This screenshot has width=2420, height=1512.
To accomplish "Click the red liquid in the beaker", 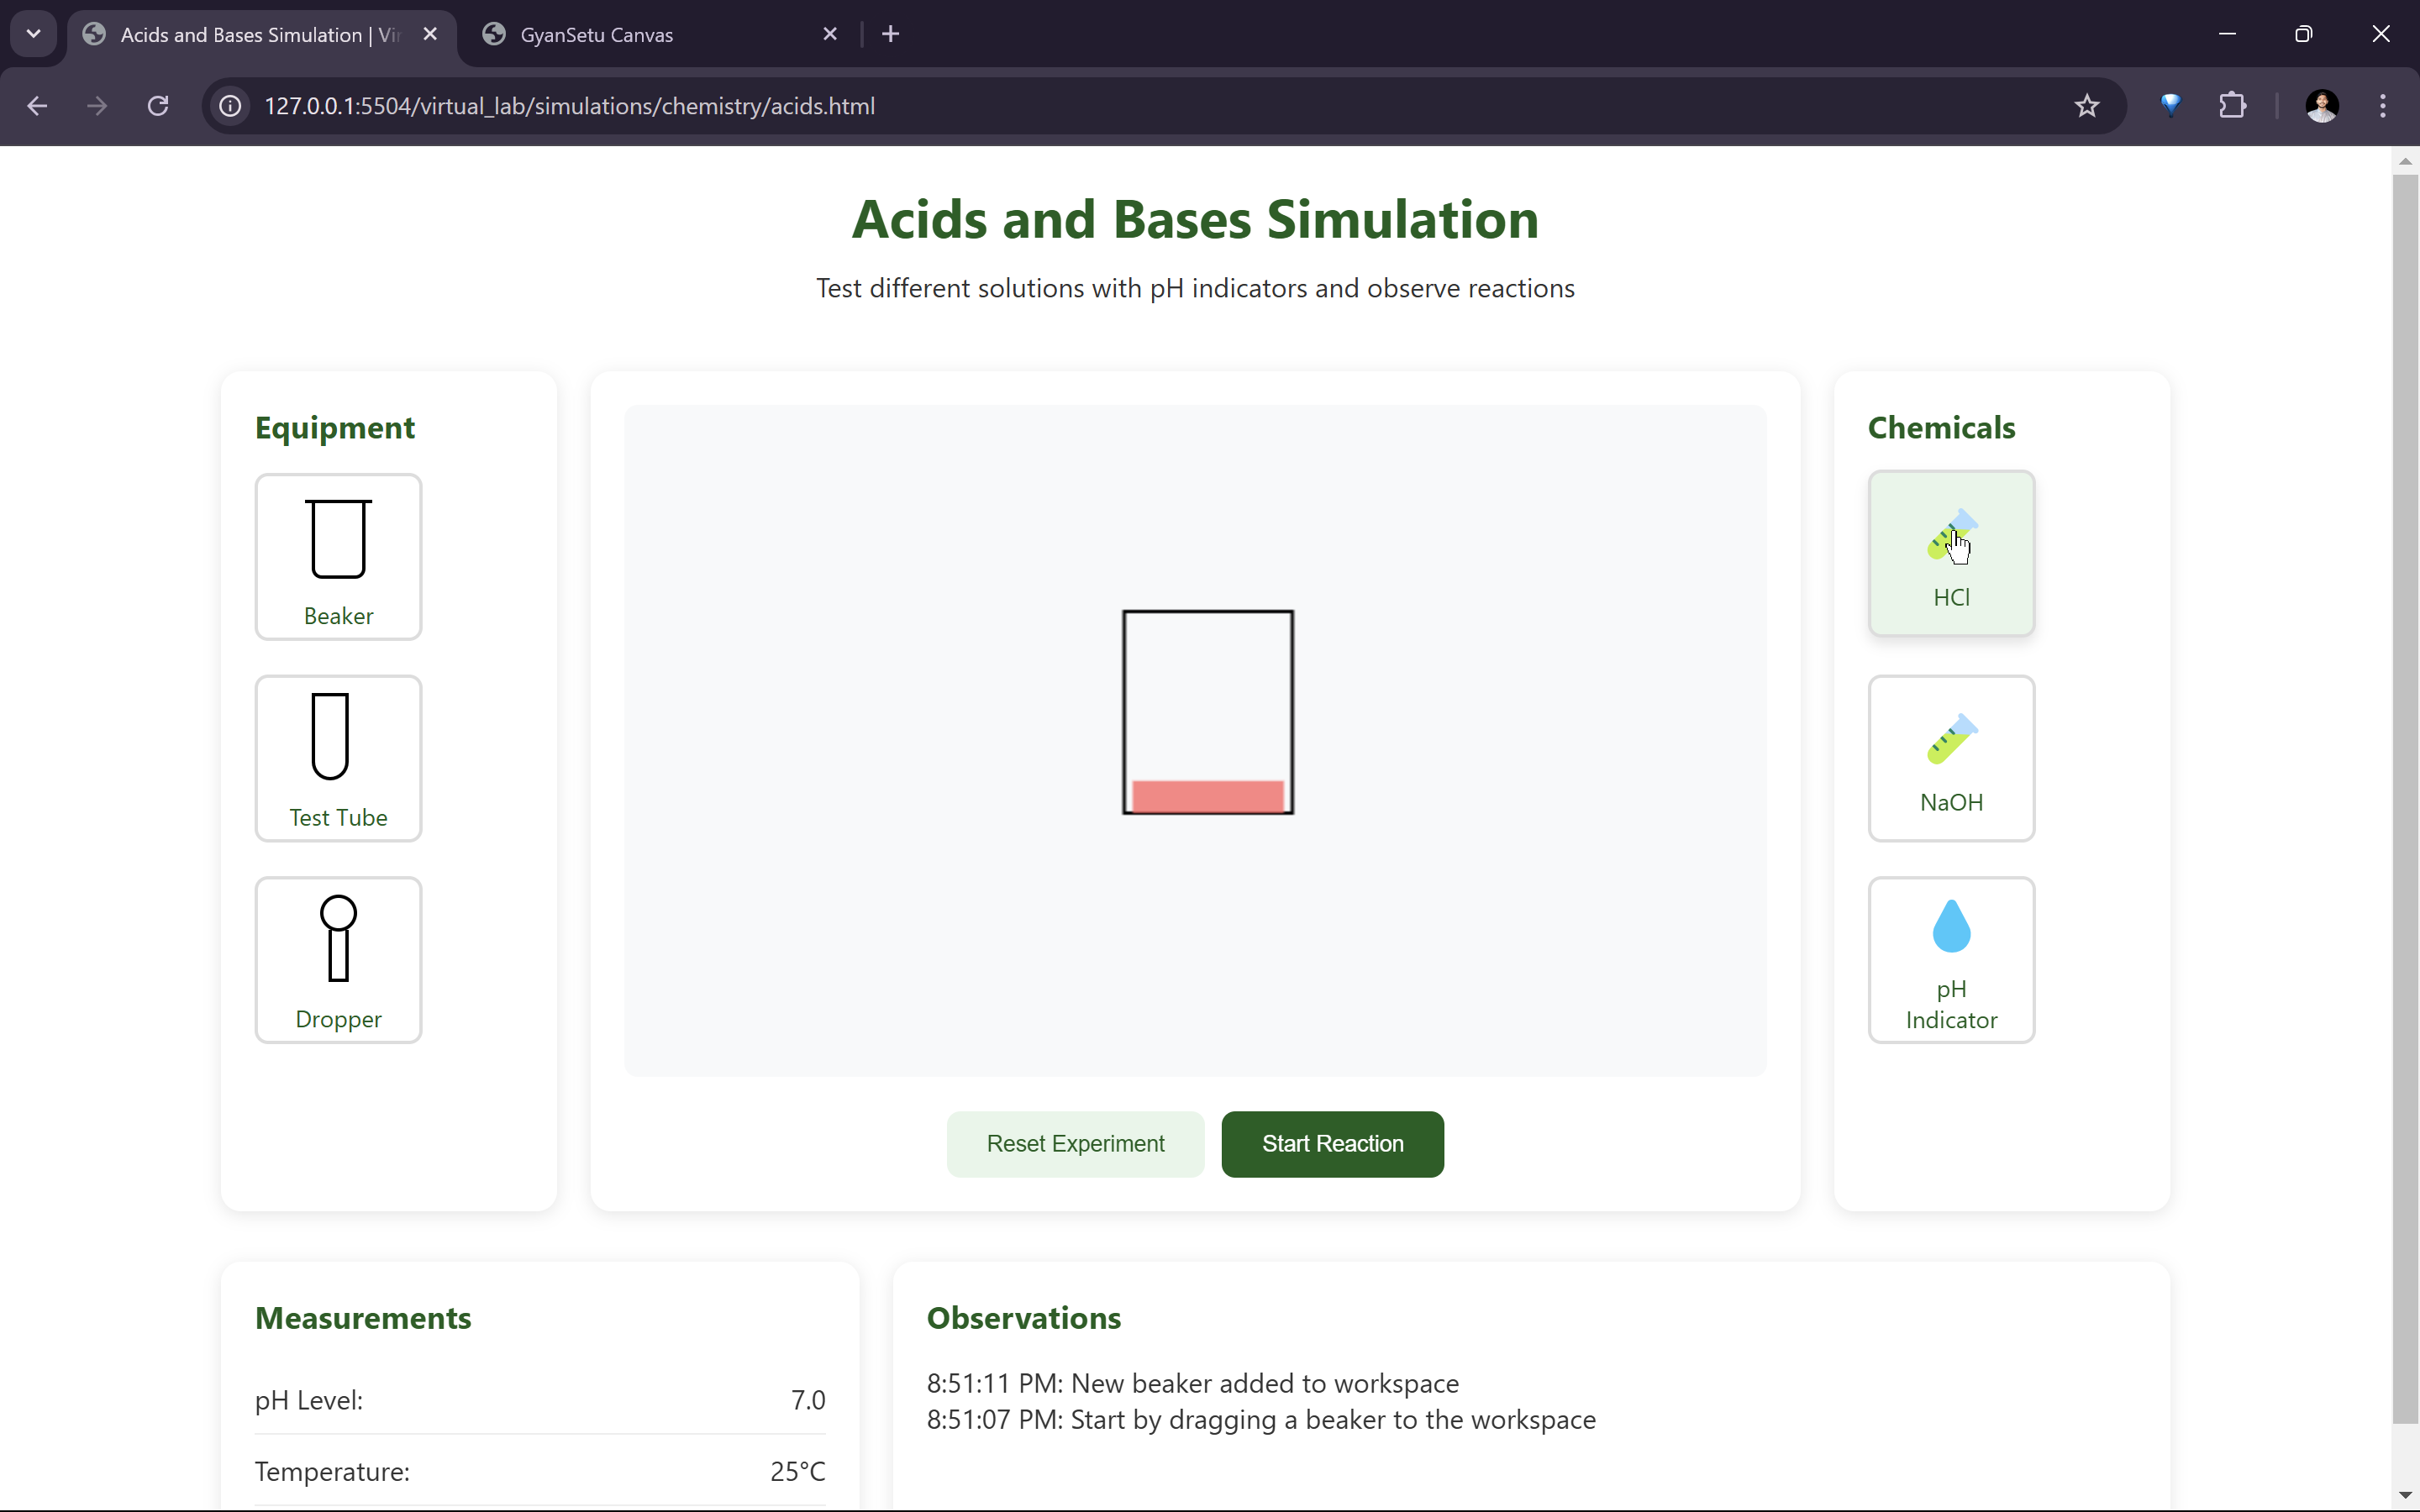I will pos(1207,796).
